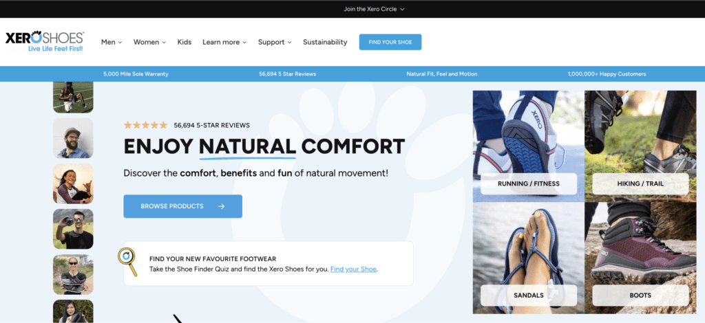
Task: Open the Boots category tile
Action: [x=640, y=258]
